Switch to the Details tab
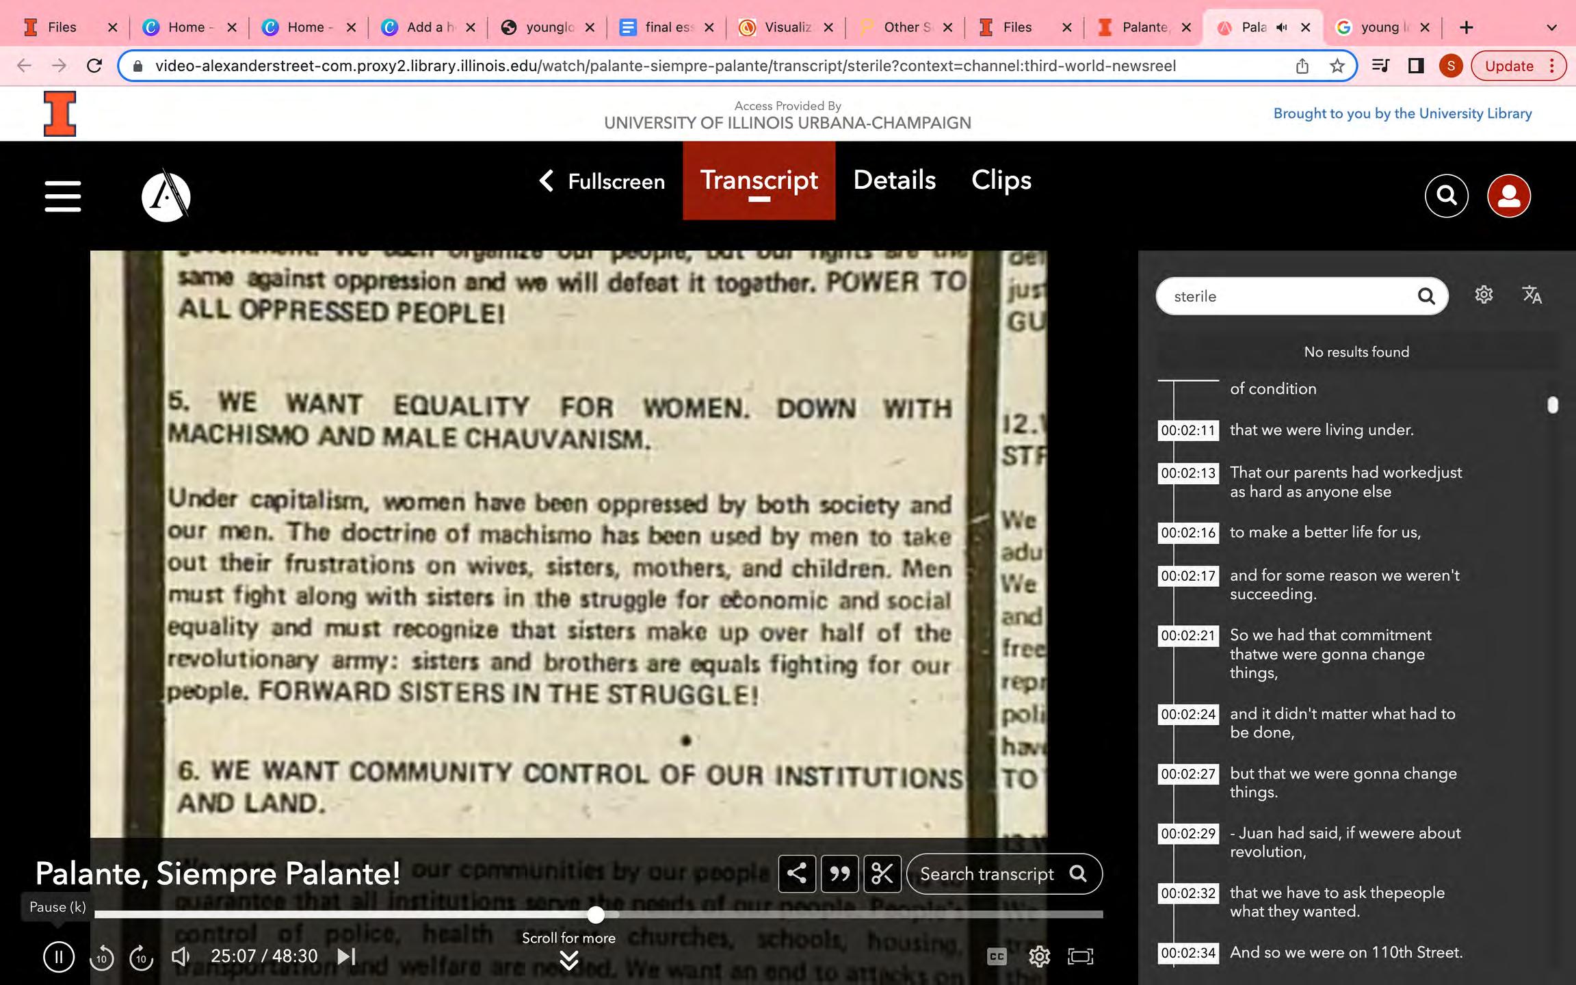 pyautogui.click(x=894, y=181)
